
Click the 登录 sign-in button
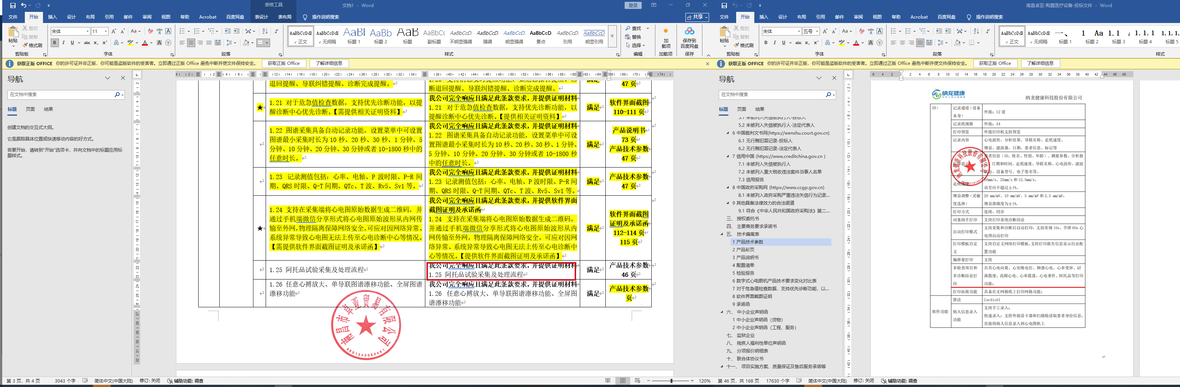coord(633,6)
